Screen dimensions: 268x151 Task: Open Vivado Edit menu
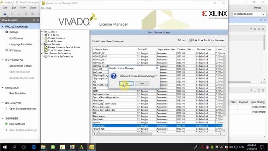[14, 8]
